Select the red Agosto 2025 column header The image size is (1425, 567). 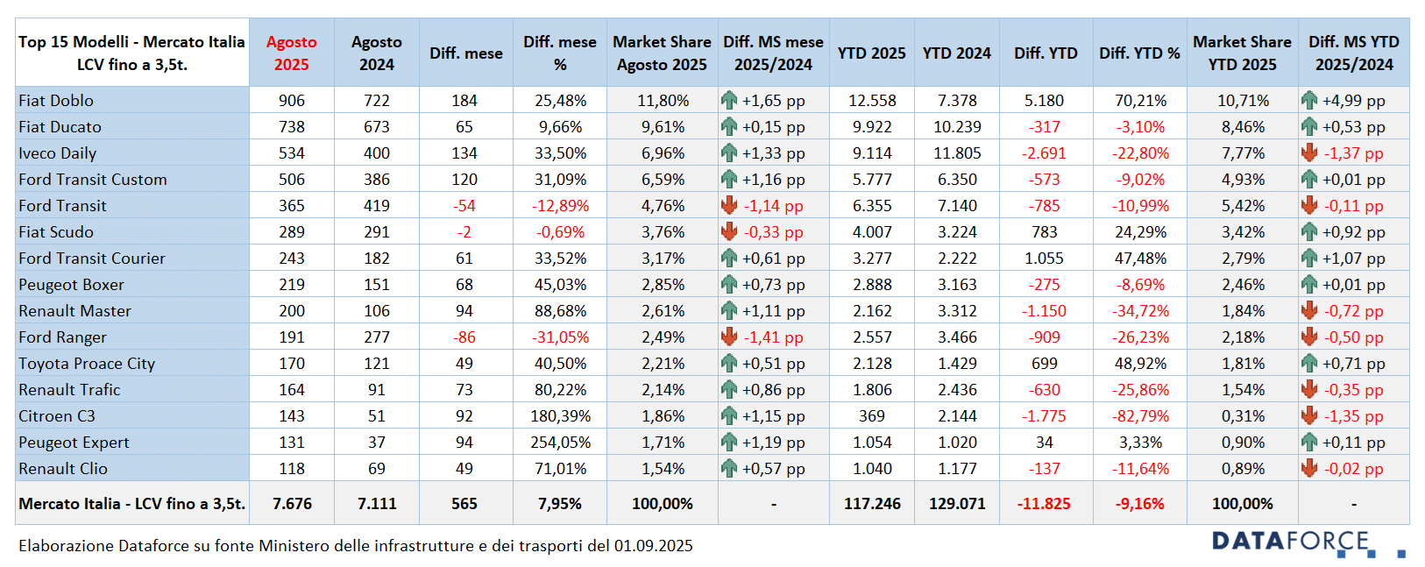coord(292,53)
